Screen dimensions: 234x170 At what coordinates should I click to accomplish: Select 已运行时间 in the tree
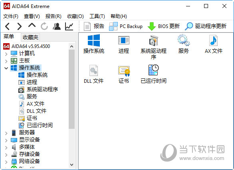point(36,125)
